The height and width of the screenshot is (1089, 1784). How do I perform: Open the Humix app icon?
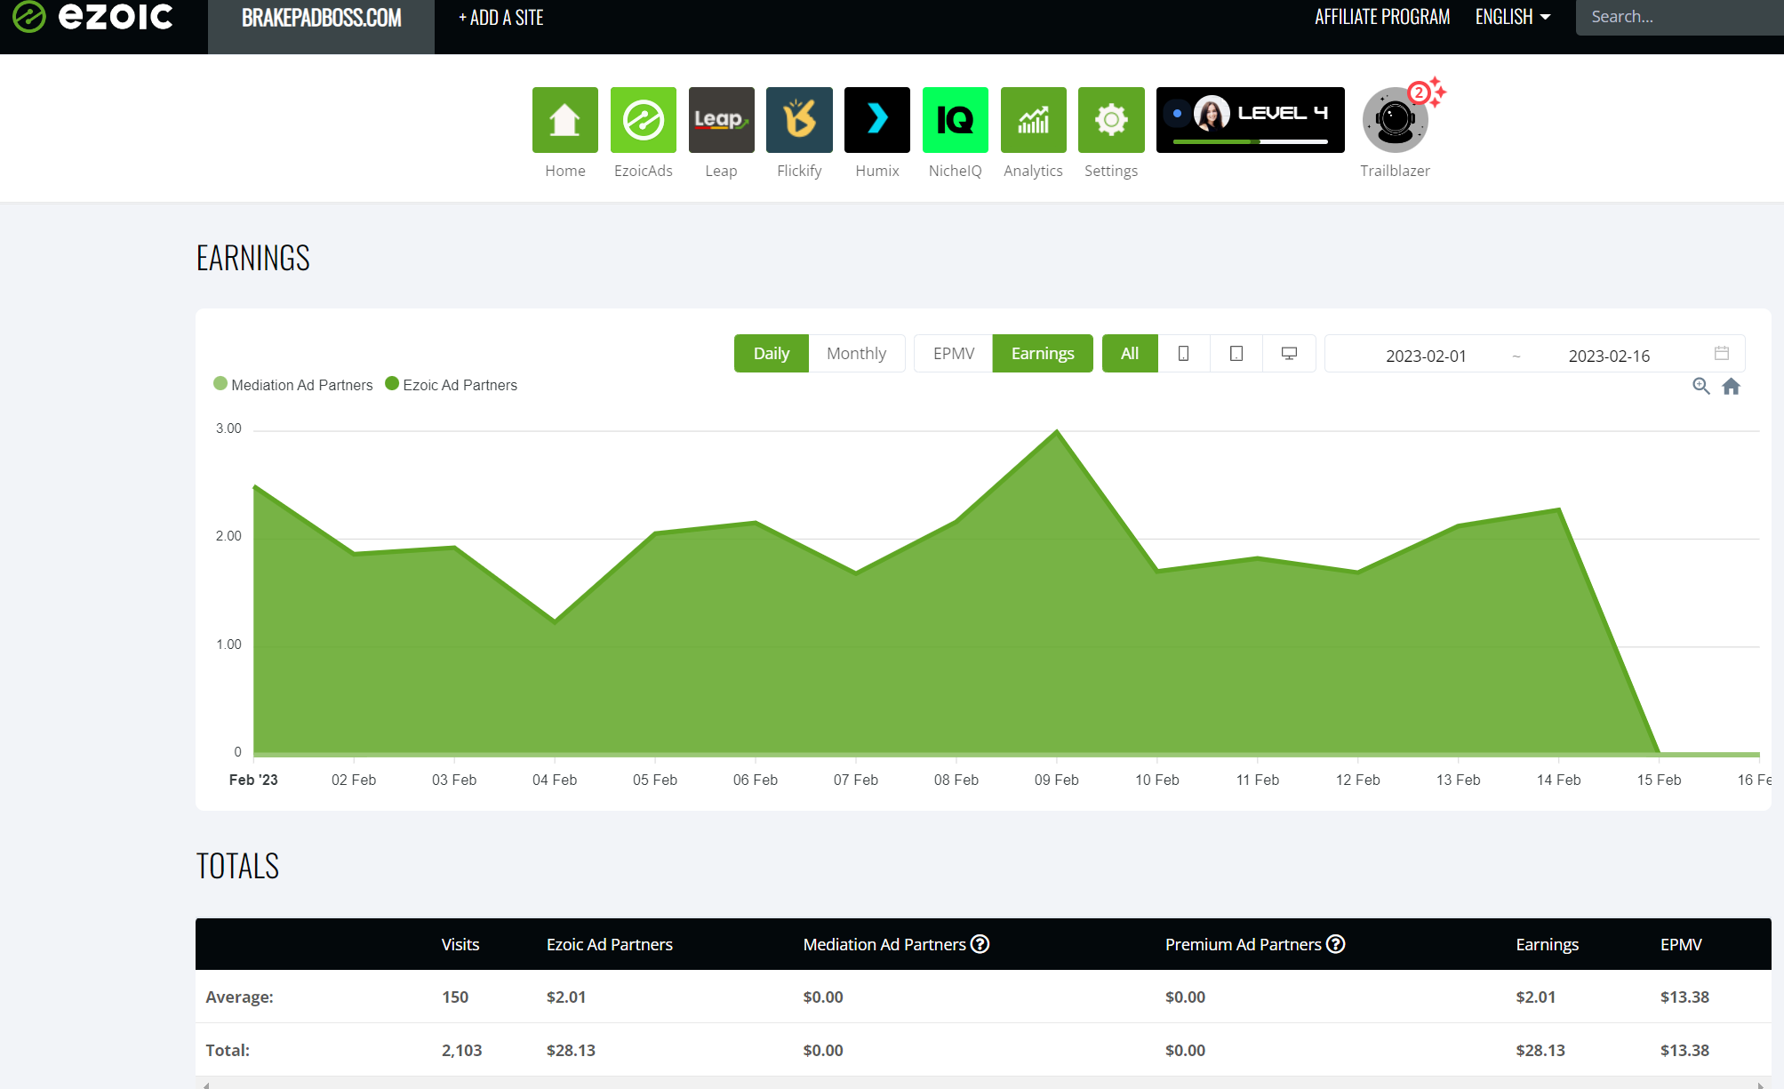pyautogui.click(x=877, y=120)
